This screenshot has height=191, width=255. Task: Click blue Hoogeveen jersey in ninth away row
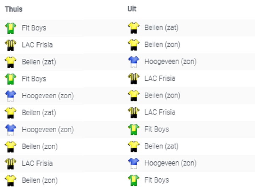tap(134, 163)
